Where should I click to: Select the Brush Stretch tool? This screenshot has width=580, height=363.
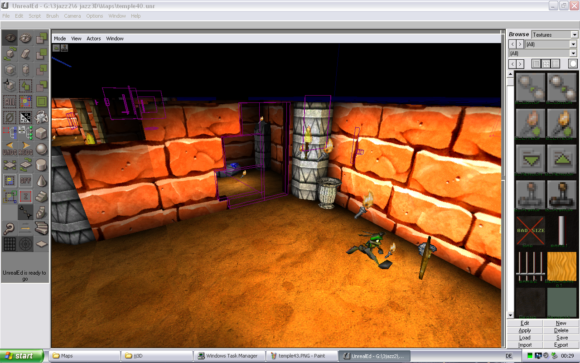click(25, 70)
